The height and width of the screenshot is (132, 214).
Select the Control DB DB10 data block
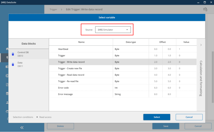pyautogui.click(x=28, y=54)
